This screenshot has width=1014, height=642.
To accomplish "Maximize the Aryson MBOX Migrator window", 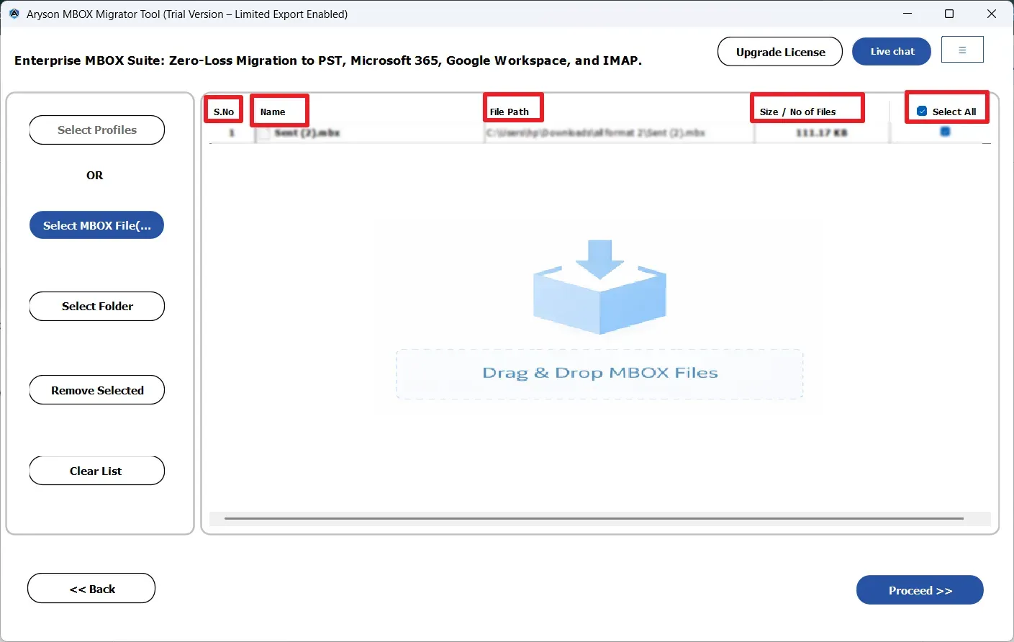I will pyautogui.click(x=949, y=14).
